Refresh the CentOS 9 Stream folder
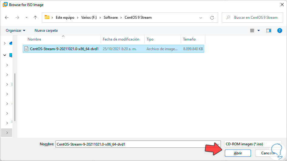 pos(212,18)
